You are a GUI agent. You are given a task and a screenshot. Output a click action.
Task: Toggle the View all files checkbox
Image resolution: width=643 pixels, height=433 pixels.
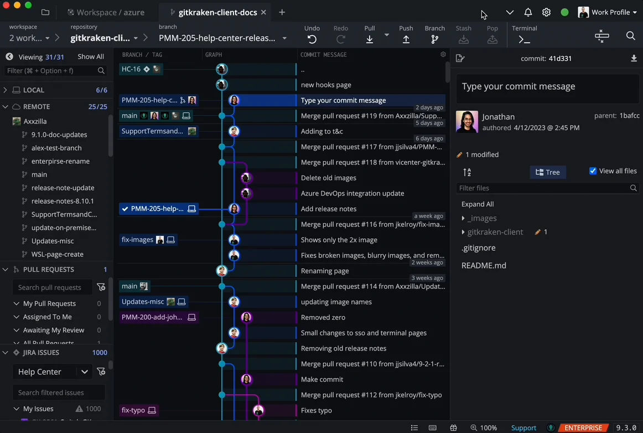[593, 171]
